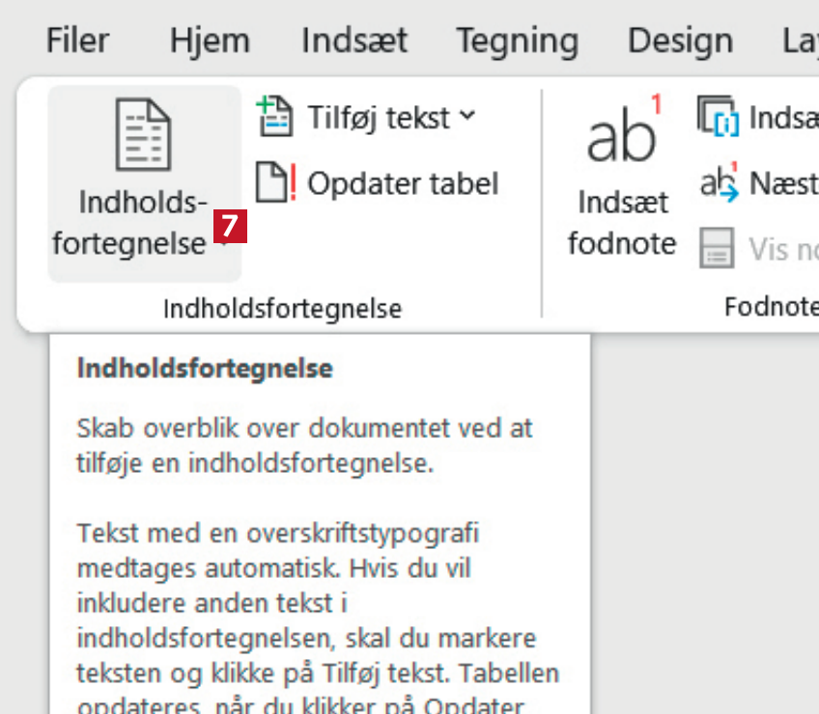Select the Tegning tab
Viewport: 819px width, 714px height.
click(x=517, y=41)
